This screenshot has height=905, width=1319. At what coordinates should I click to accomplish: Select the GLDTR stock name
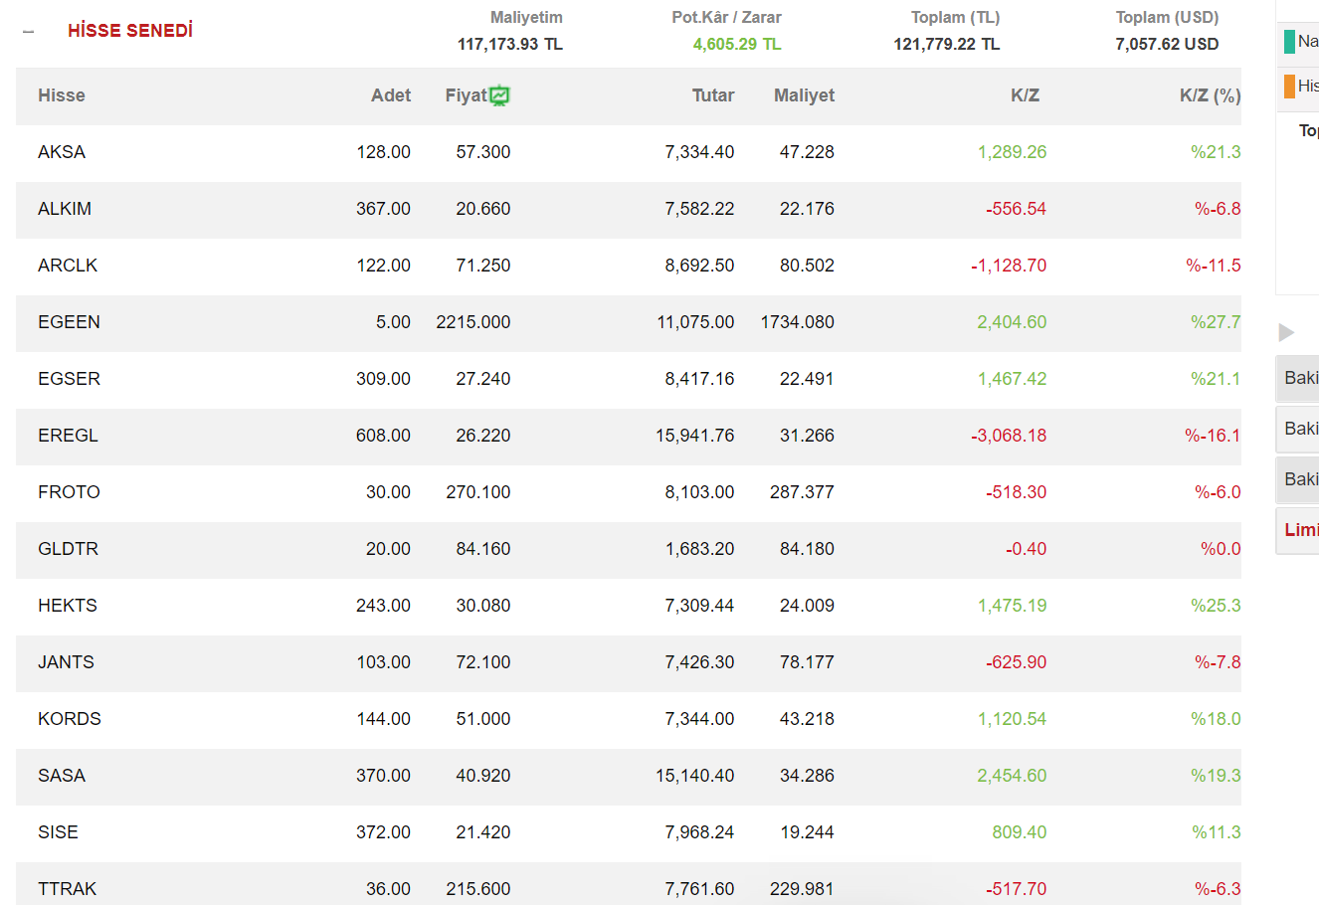(68, 549)
